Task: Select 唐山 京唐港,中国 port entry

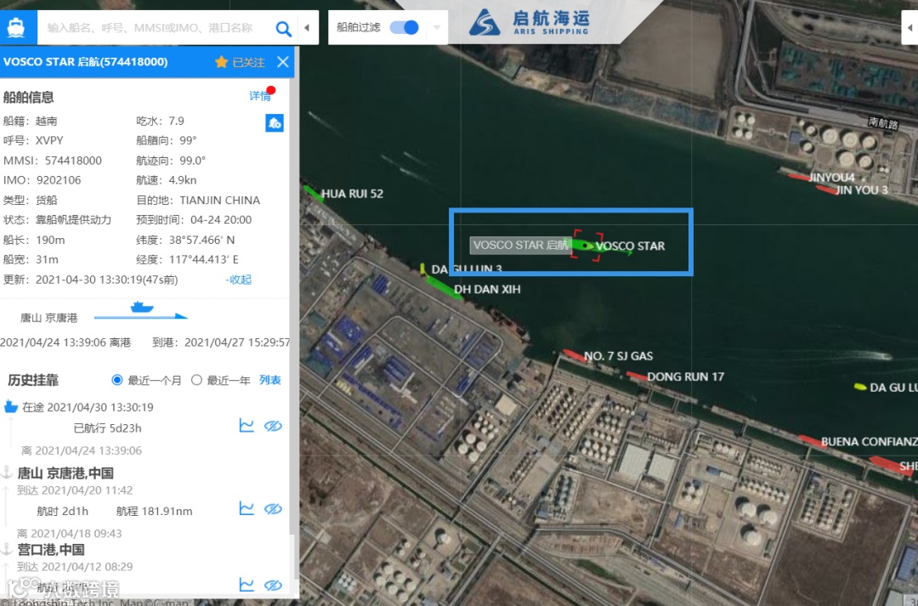Action: click(65, 473)
